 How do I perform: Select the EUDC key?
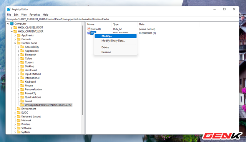25,113
